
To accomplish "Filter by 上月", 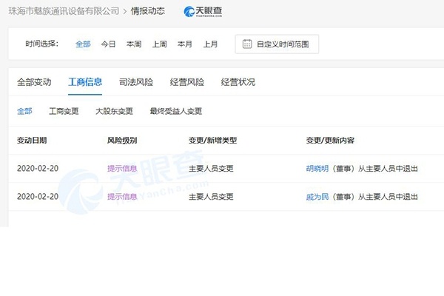I will [x=210, y=44].
